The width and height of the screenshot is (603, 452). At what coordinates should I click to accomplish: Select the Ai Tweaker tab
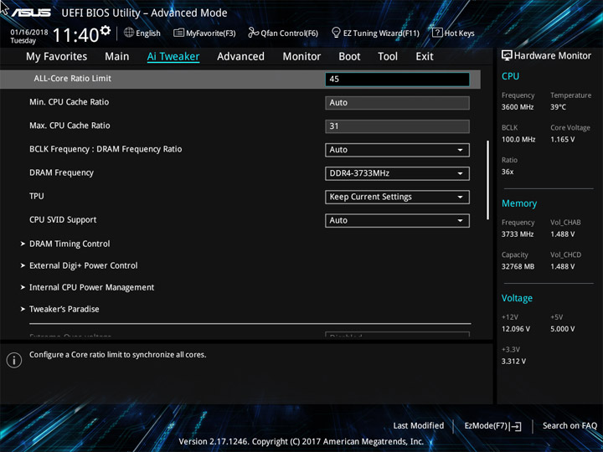tap(173, 57)
